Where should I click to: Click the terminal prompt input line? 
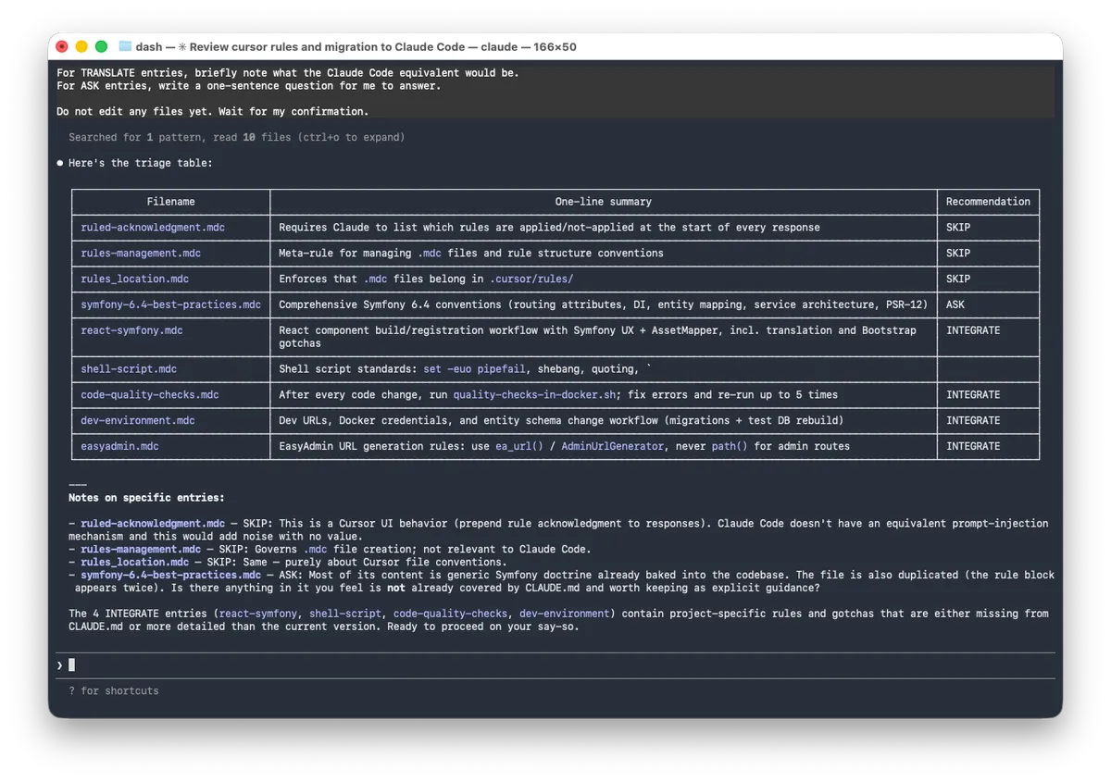tap(555, 664)
